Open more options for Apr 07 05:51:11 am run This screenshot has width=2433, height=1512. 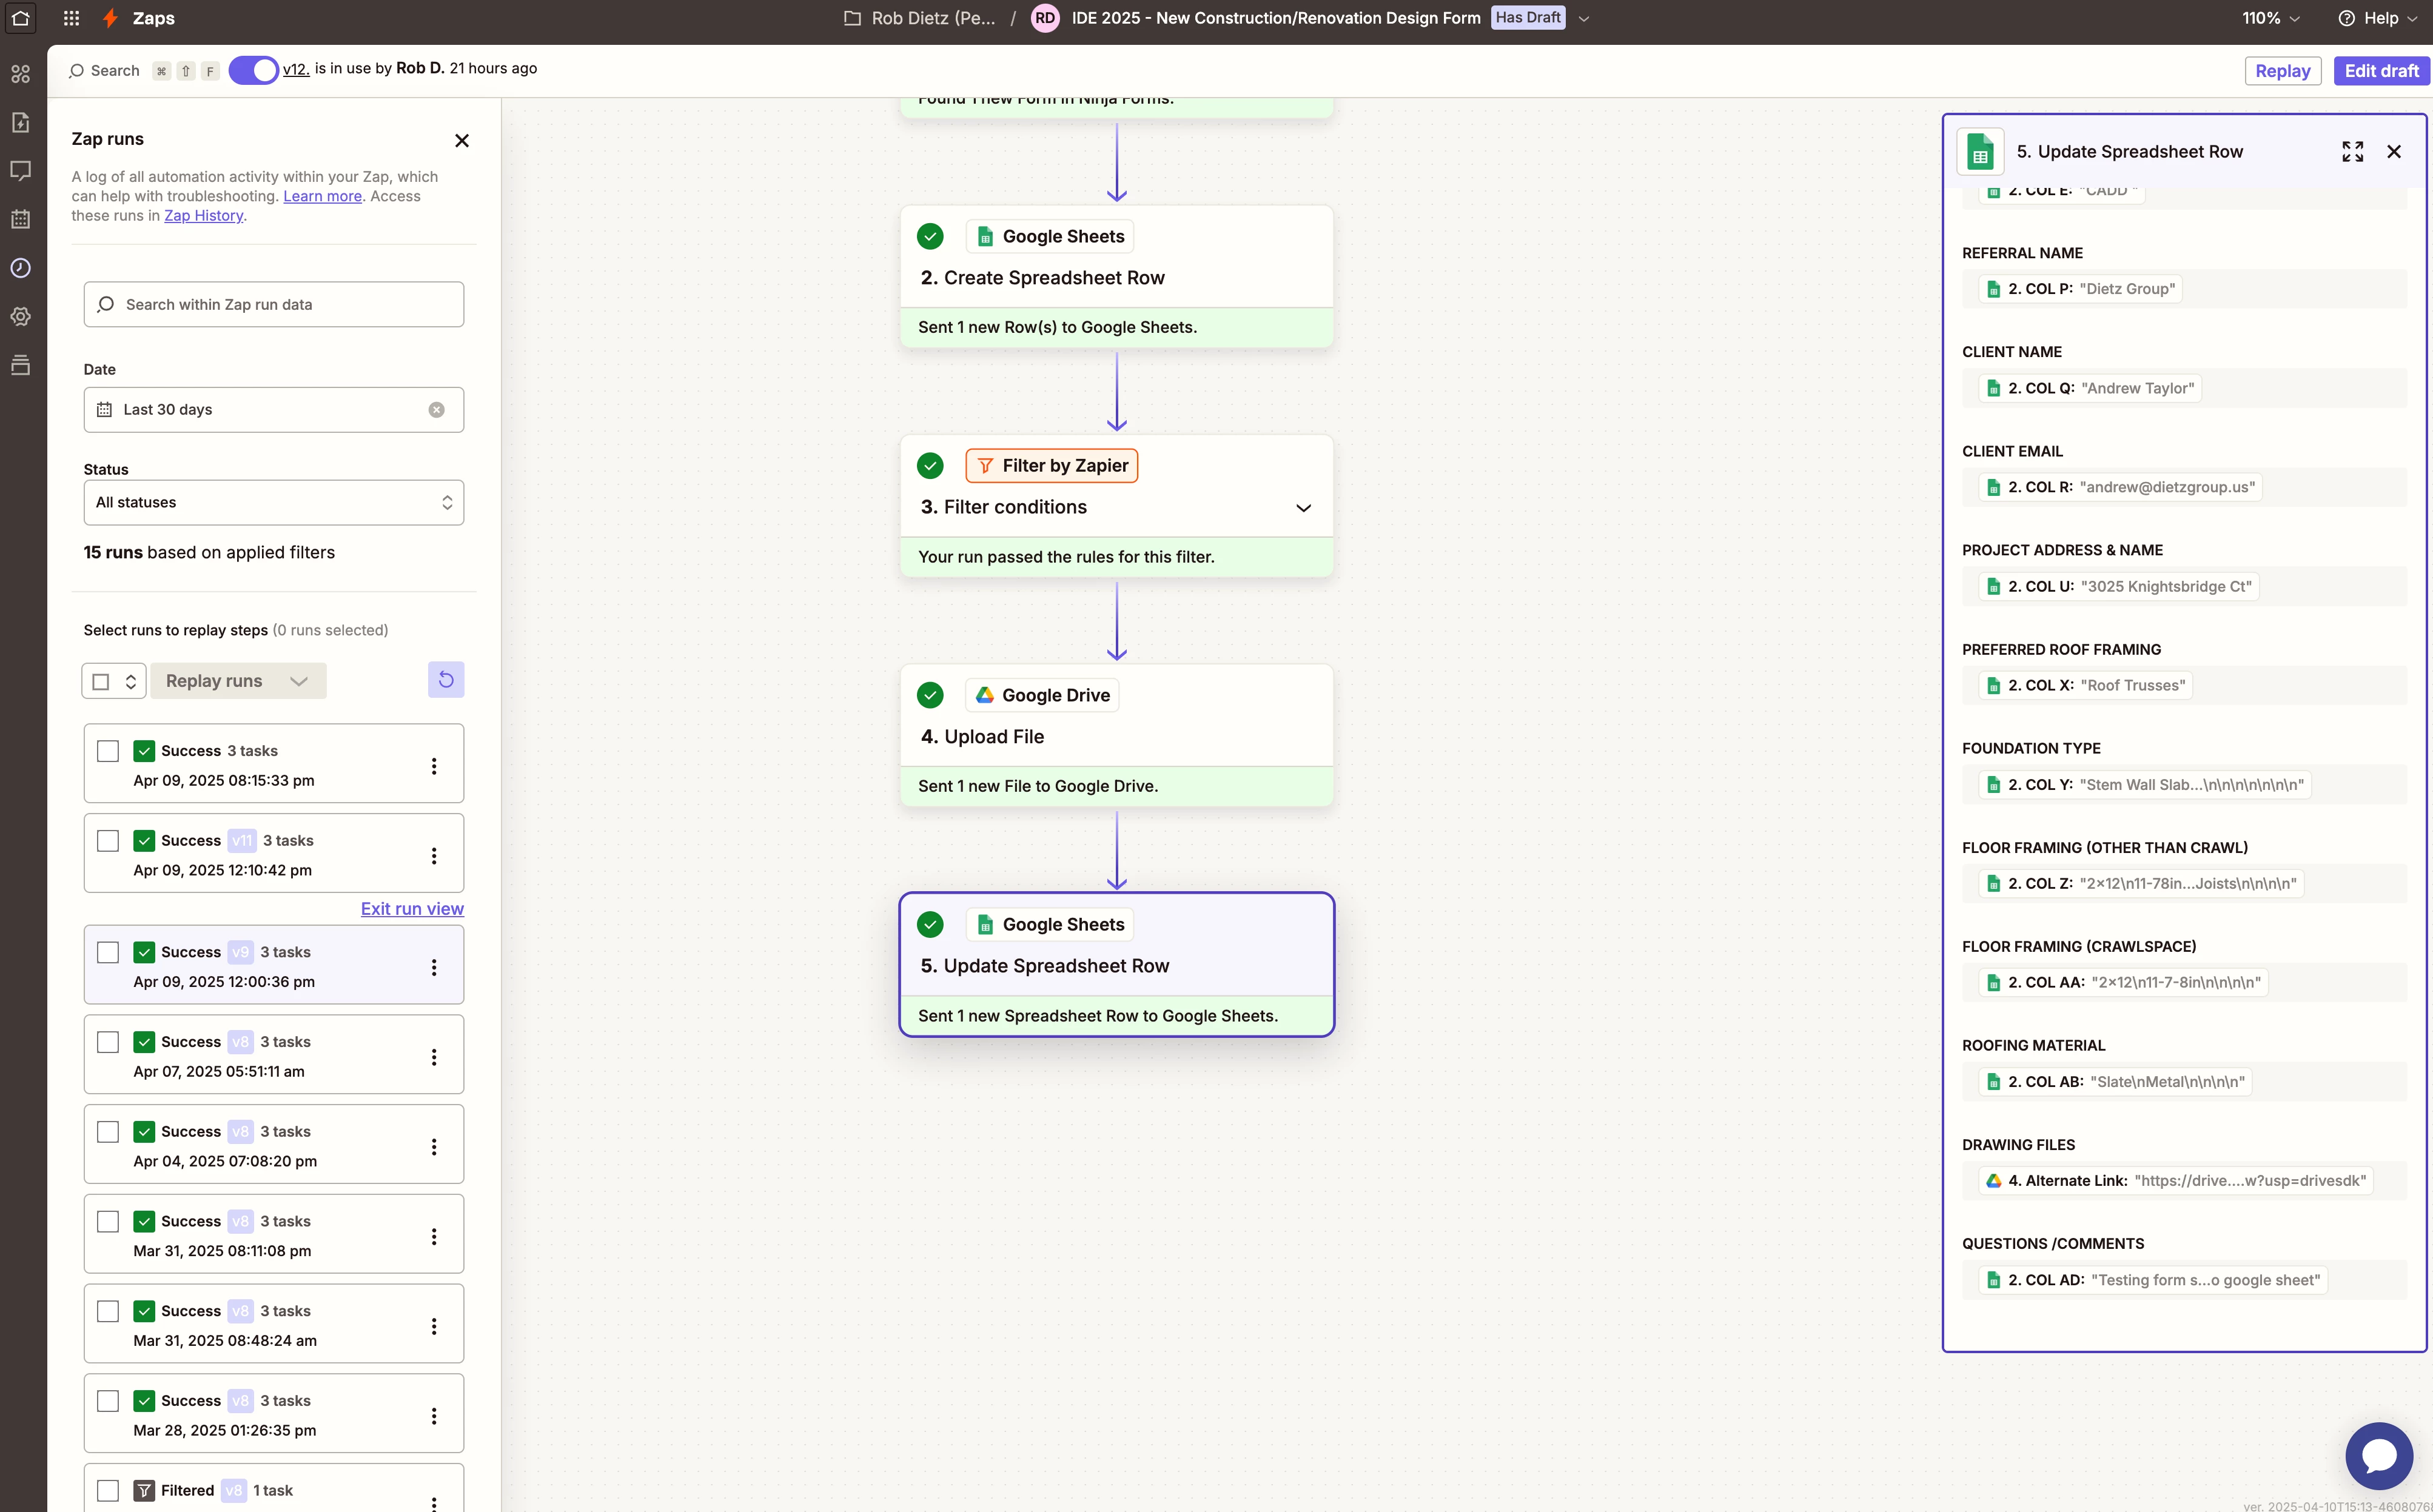click(x=433, y=1057)
